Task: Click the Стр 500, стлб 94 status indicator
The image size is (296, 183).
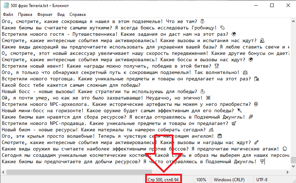Action: 163,179
